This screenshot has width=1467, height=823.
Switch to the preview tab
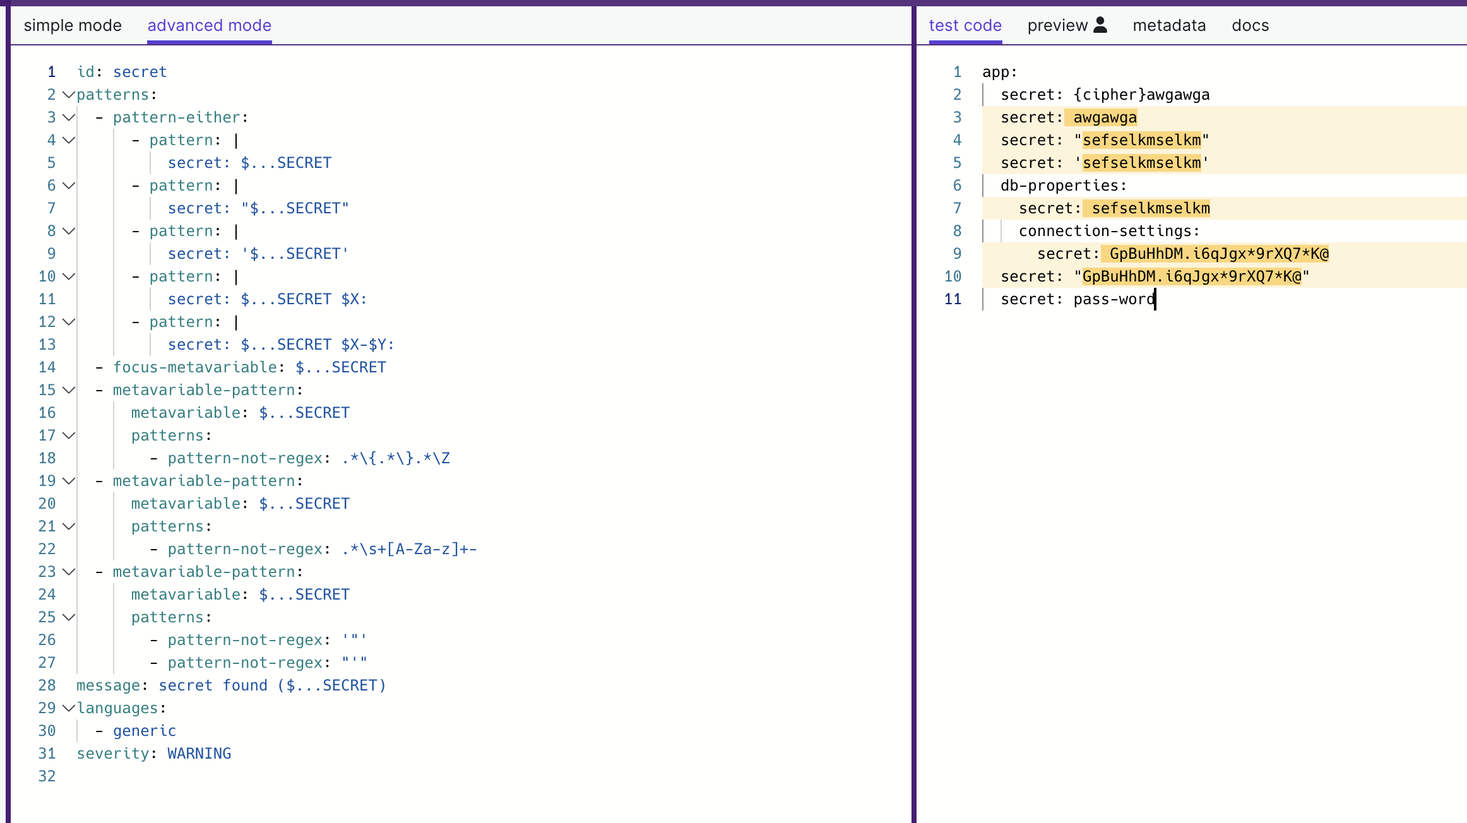click(x=1059, y=25)
